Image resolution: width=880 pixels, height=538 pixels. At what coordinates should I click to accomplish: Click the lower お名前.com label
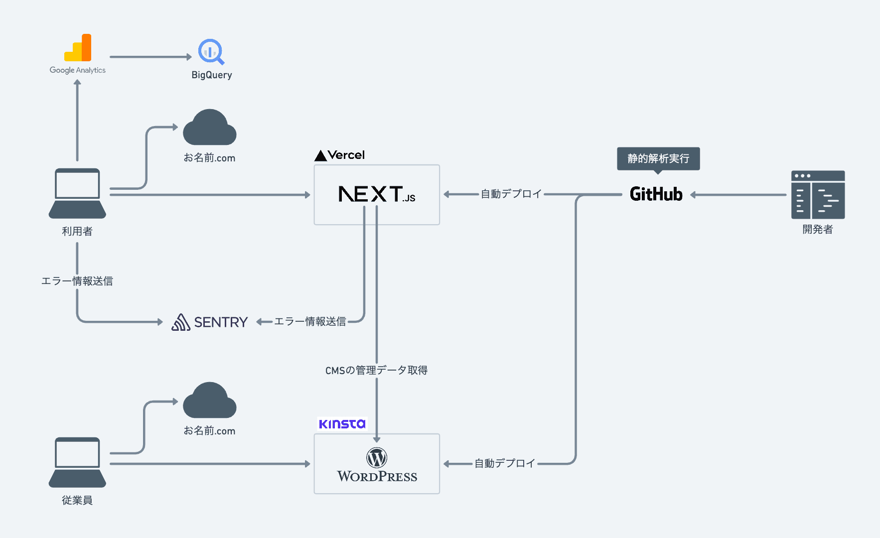point(209,431)
